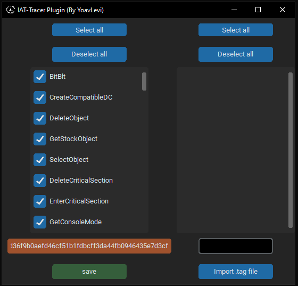The image size is (298, 286).
Task: Select the DeleteObject label text
Action: pyautogui.click(x=69, y=118)
